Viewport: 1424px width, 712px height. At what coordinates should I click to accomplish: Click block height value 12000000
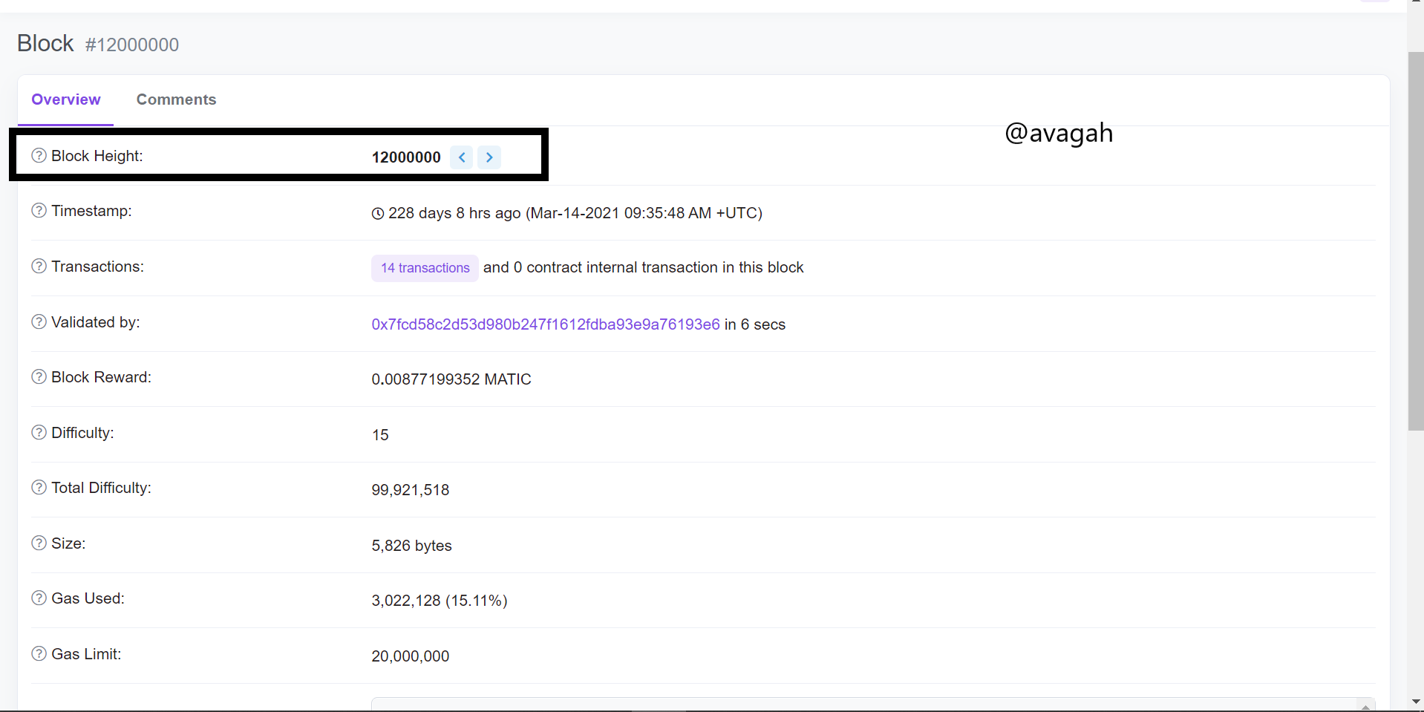point(406,157)
